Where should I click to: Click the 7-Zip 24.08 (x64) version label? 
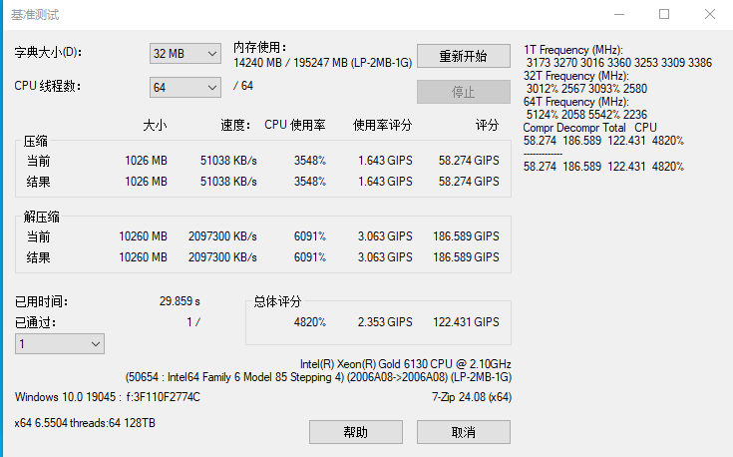[x=471, y=397]
